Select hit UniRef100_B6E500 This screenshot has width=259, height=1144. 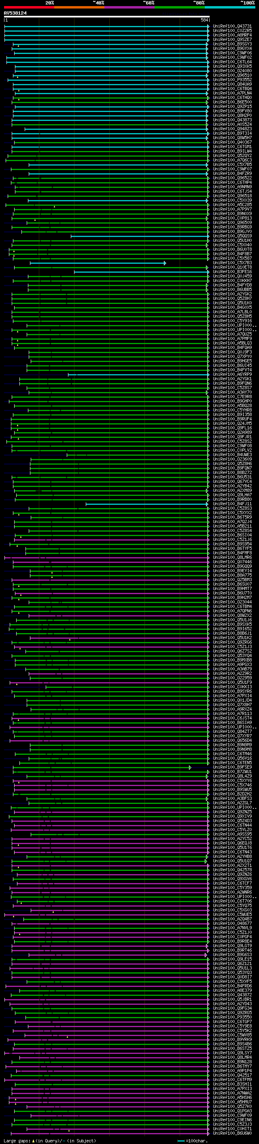point(232,102)
